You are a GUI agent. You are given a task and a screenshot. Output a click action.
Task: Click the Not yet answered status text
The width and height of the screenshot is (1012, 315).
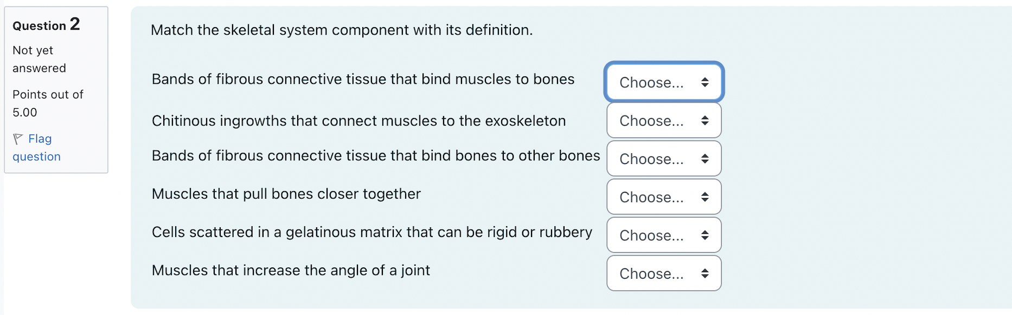pyautogui.click(x=39, y=59)
